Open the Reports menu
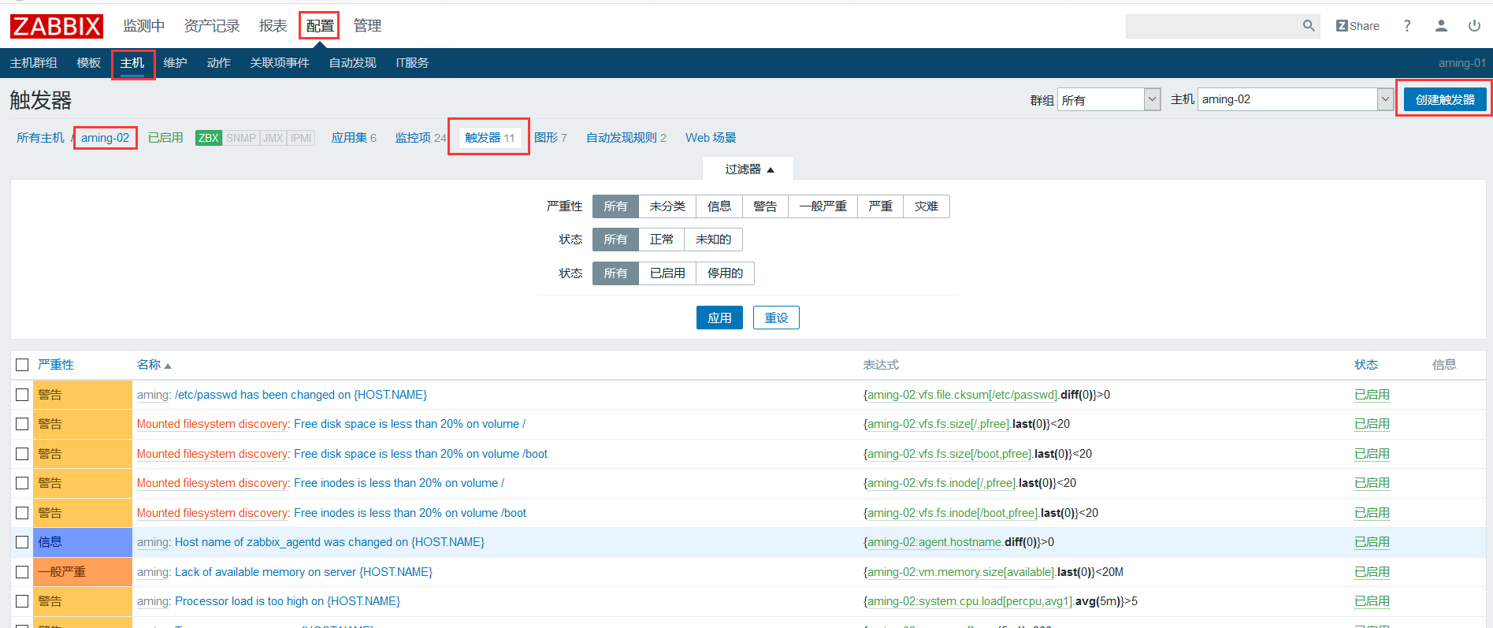 (273, 26)
